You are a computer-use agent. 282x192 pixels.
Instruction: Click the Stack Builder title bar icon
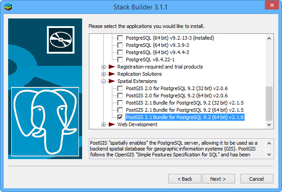pyautogui.click(x=8, y=7)
